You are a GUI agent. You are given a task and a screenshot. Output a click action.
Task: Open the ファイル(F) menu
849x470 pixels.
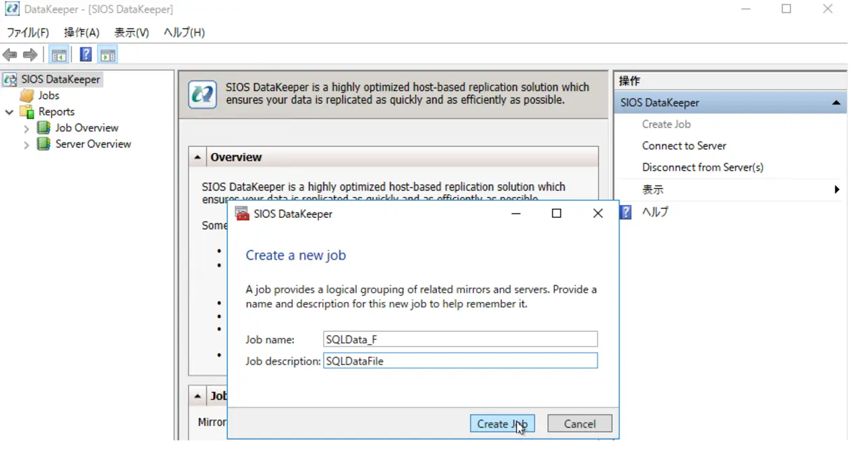click(x=28, y=32)
